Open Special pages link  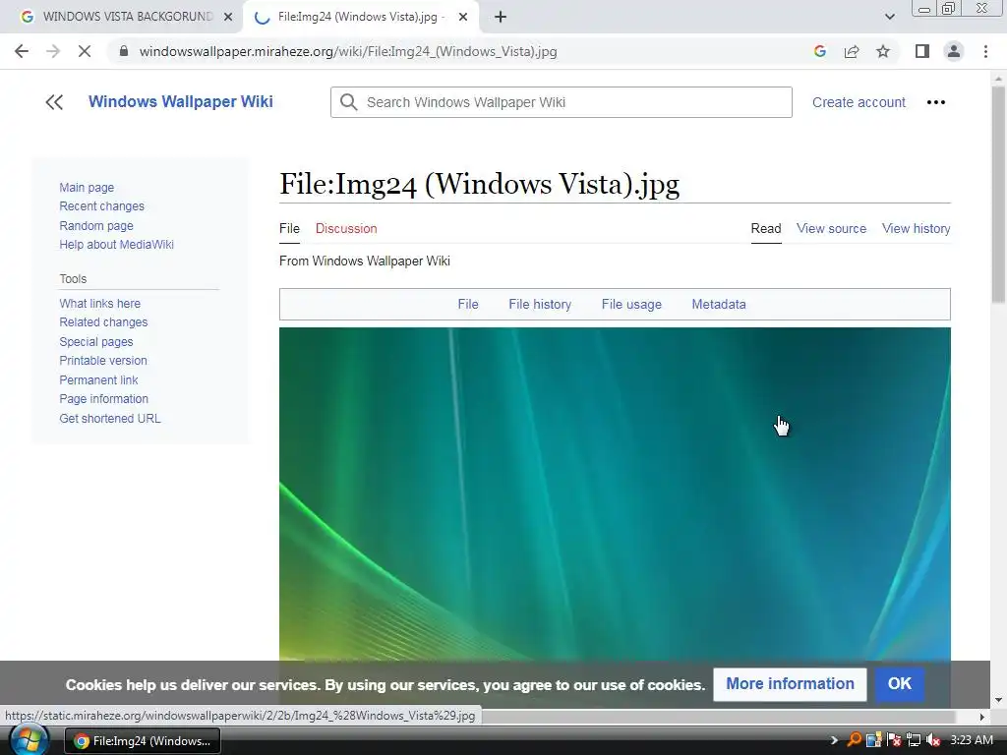pyautogui.click(x=96, y=342)
